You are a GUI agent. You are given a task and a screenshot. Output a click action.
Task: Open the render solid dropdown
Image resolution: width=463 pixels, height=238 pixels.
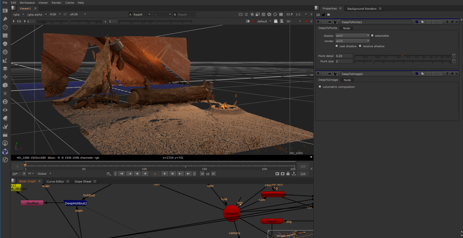pyautogui.click(x=352, y=41)
